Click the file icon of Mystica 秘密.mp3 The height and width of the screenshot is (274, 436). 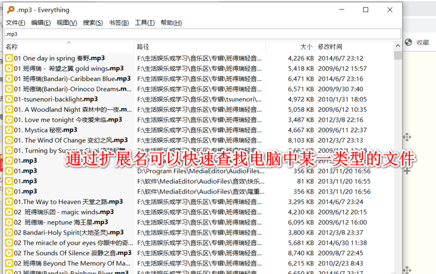pyautogui.click(x=9, y=130)
